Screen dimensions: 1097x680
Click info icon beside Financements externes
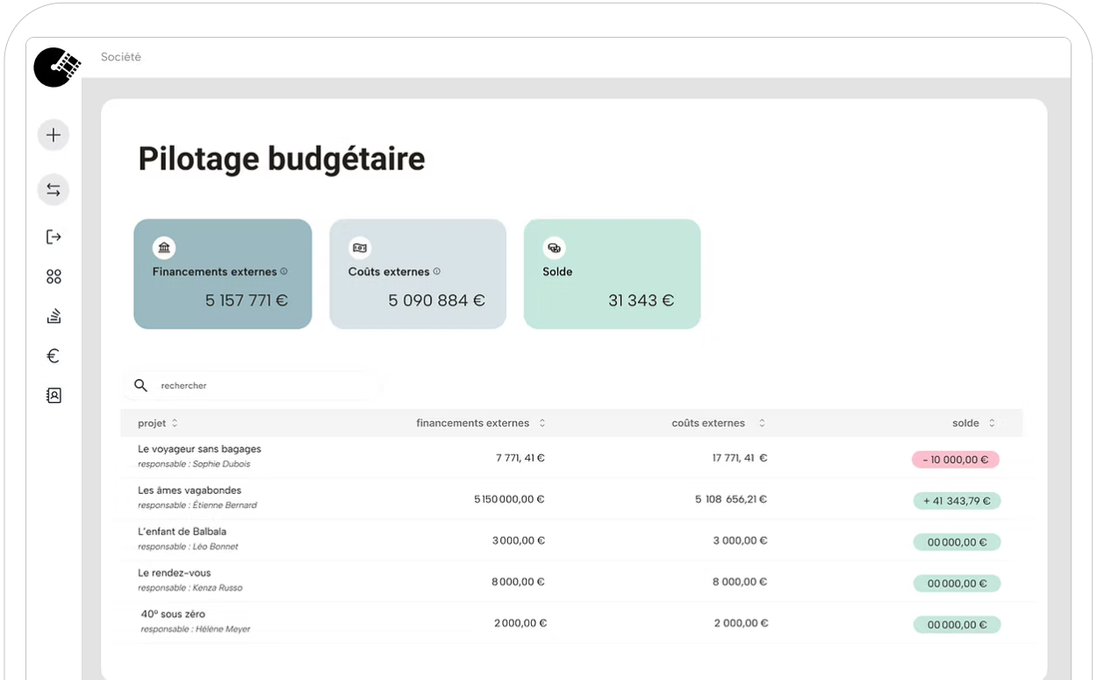[283, 272]
